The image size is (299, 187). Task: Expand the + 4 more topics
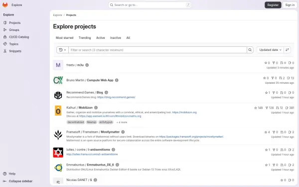tap(122, 122)
